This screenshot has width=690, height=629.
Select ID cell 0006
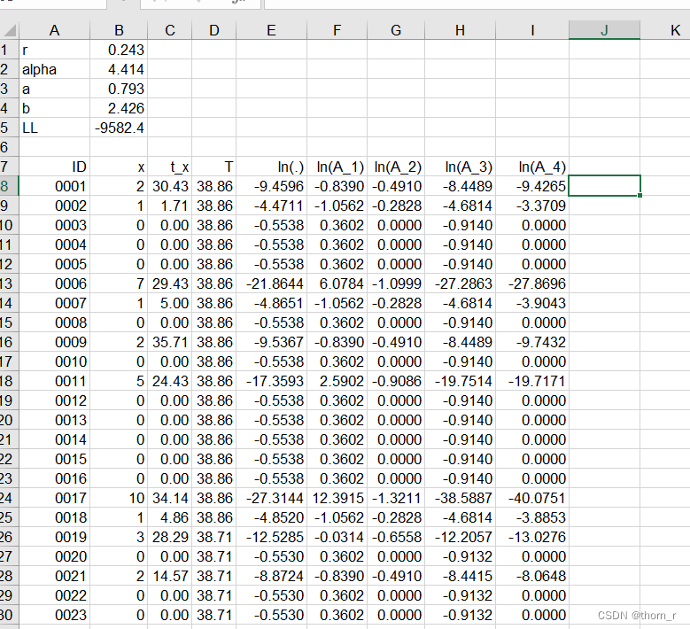(55, 283)
